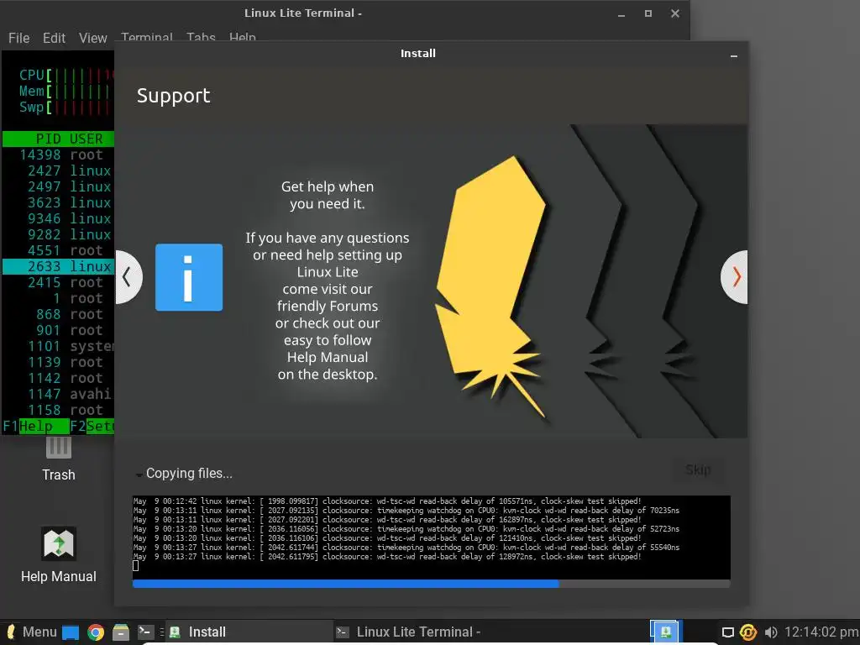Select htop process row 1101
Image resolution: width=860 pixels, height=645 pixels.
[58, 346]
